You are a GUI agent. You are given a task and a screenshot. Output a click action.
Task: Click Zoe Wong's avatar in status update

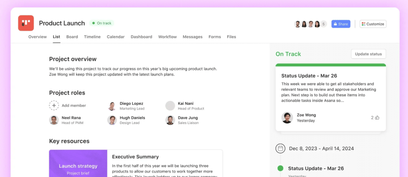point(287,117)
